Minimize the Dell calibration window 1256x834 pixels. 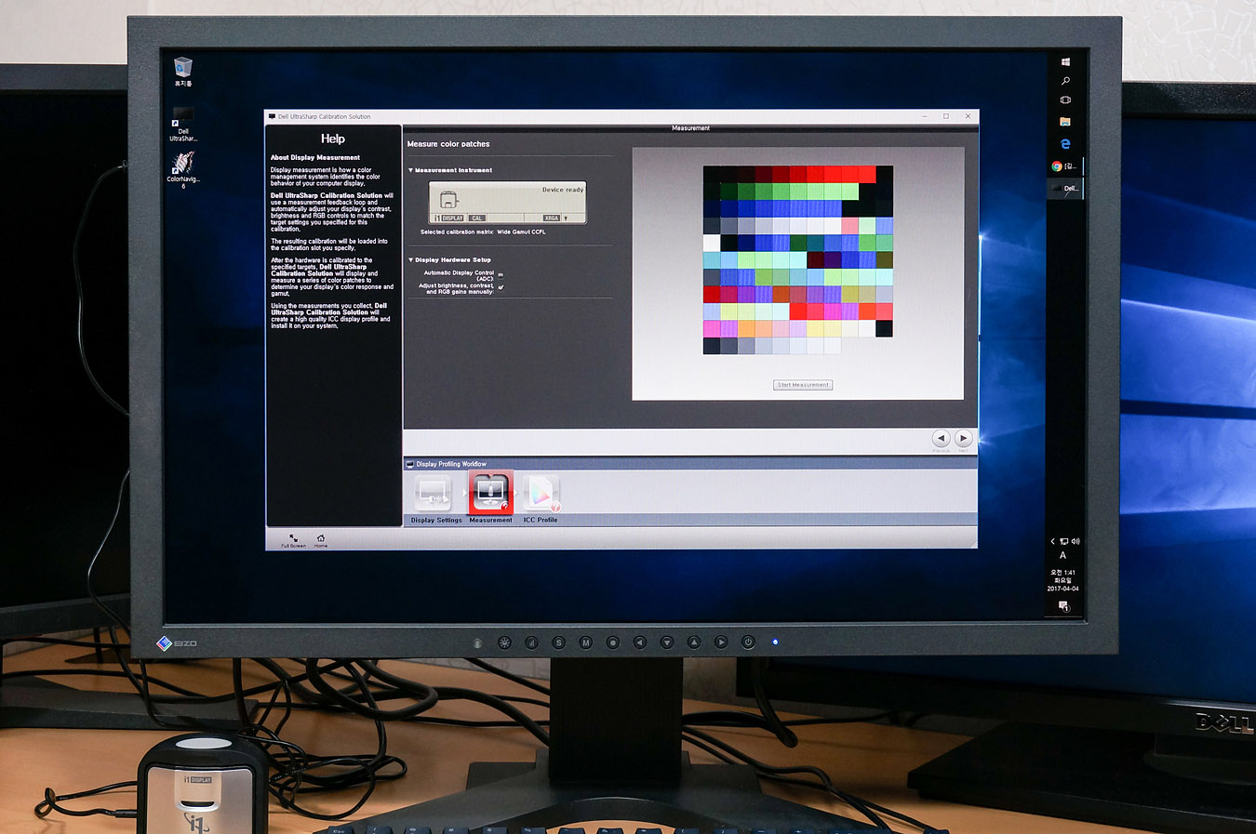click(x=925, y=116)
